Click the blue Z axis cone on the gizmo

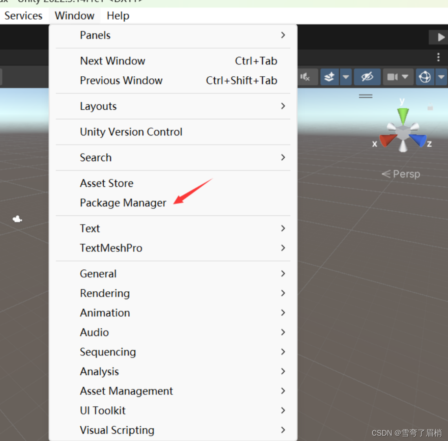tap(418, 140)
